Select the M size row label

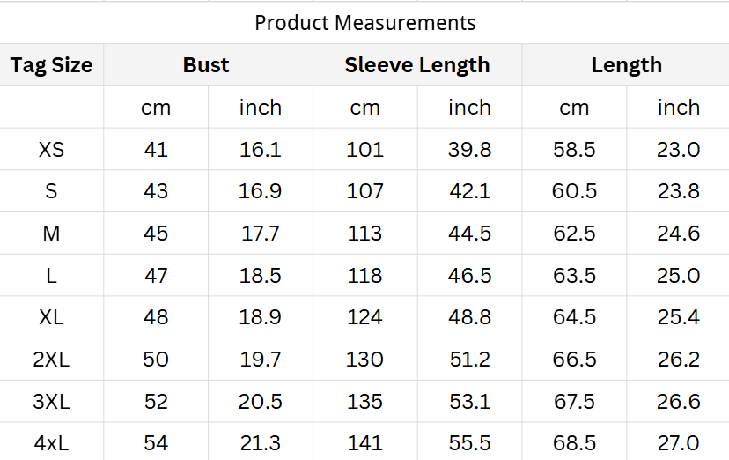(52, 234)
